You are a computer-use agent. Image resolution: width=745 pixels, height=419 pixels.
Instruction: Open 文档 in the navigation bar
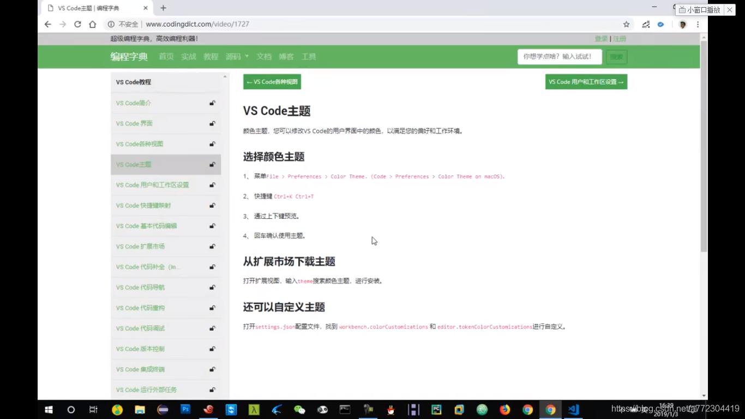(x=263, y=57)
